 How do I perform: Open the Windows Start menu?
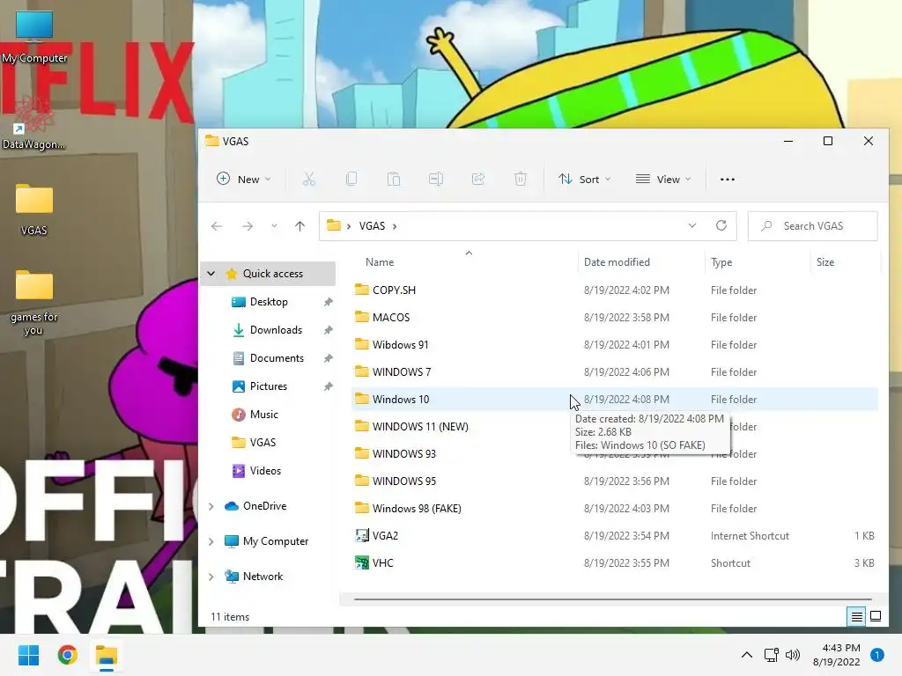[x=29, y=655]
